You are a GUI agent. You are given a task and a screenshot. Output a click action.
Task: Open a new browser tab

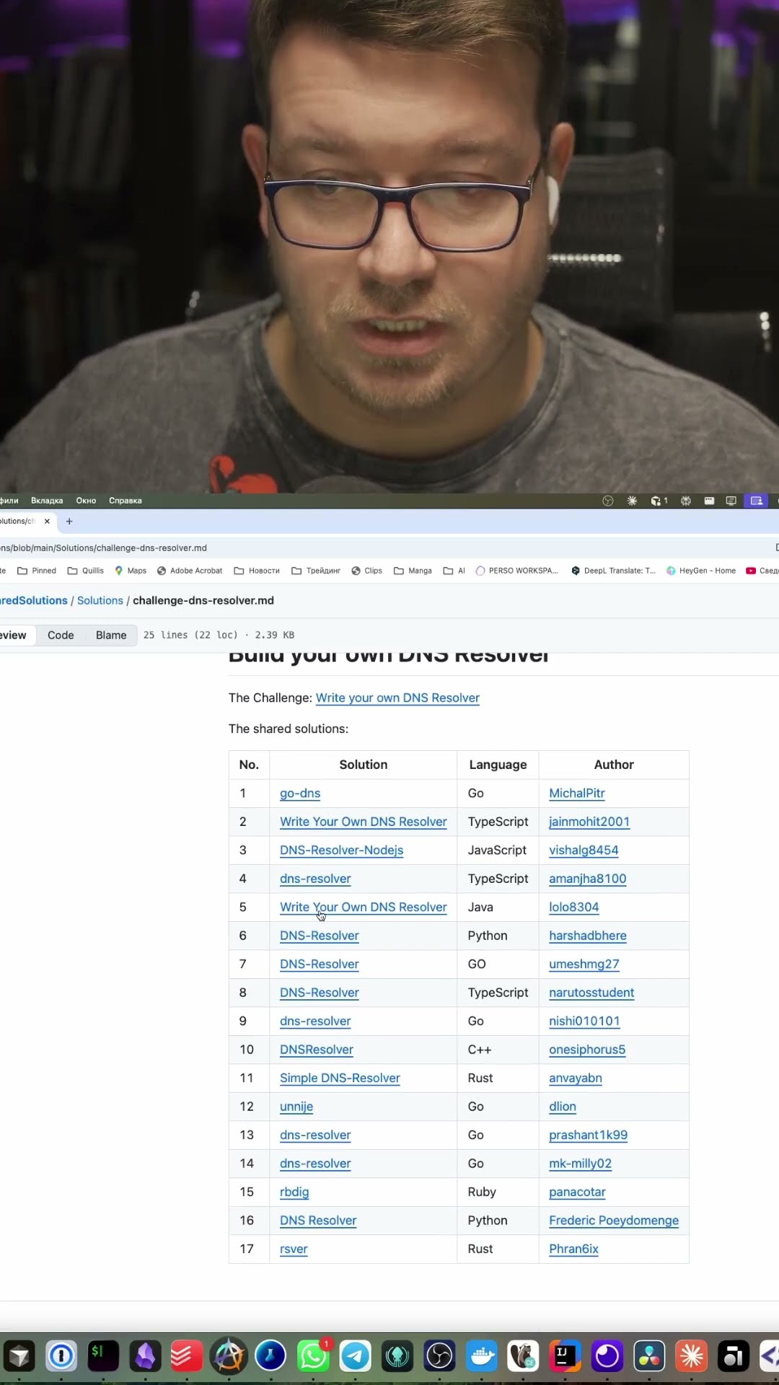point(69,521)
